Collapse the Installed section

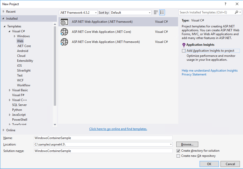click(x=3, y=18)
